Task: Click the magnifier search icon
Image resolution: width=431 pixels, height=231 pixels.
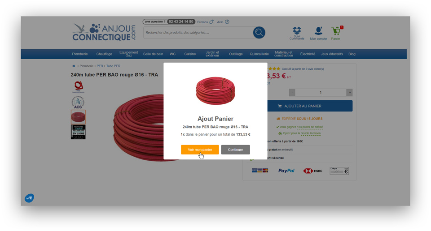Action: click(x=259, y=33)
